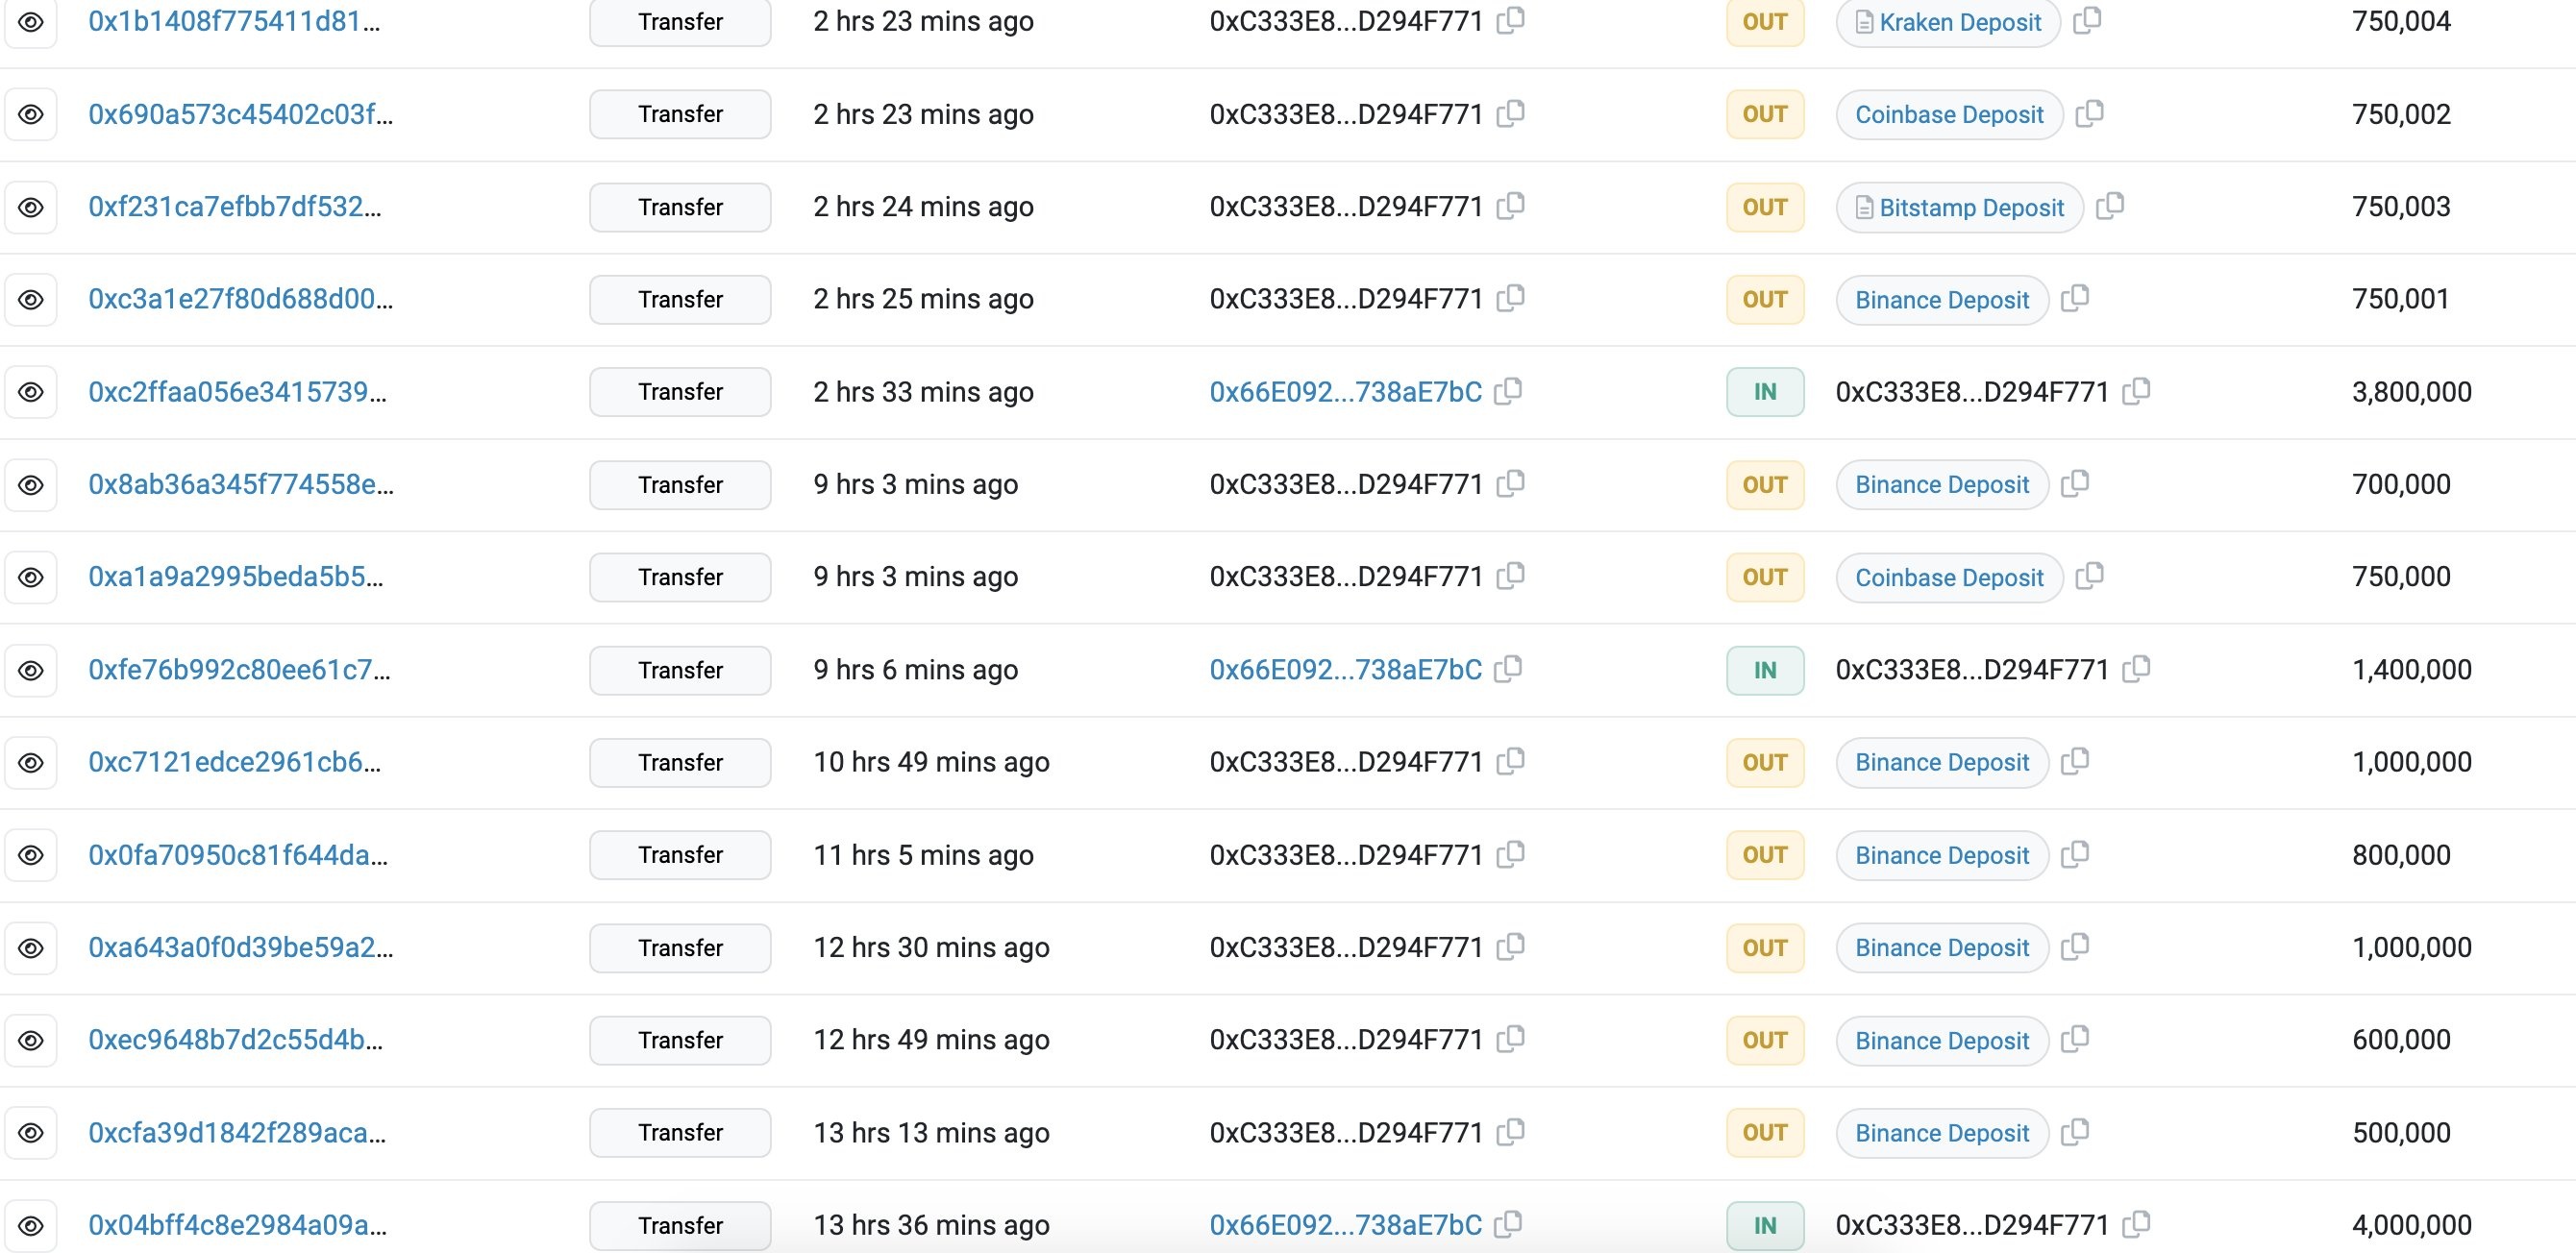Click eye icon beside 0x0fa70950c81f644da

(x=31, y=855)
